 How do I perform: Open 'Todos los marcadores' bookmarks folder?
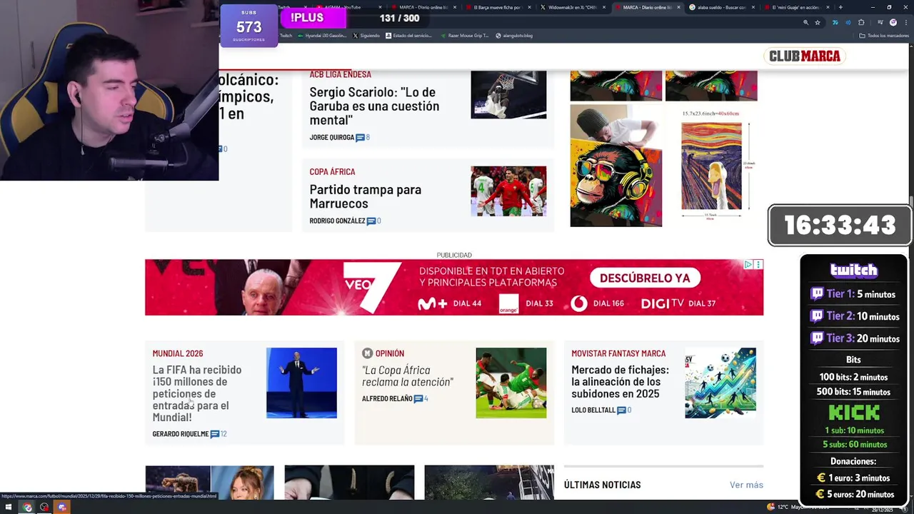pyautogui.click(x=884, y=36)
